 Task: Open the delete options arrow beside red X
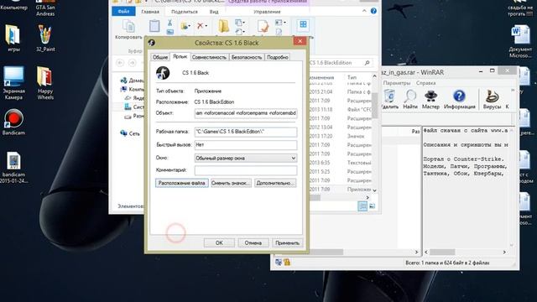coord(206,26)
